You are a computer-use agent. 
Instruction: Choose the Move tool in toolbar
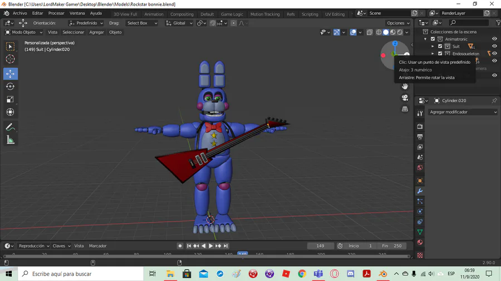coord(10,74)
